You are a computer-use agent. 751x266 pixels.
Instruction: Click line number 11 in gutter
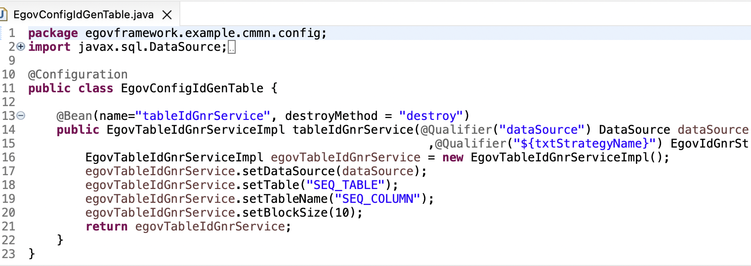[9, 88]
